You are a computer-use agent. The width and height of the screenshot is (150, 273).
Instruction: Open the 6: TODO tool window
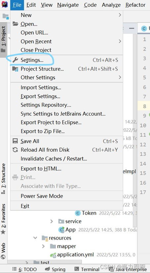click(x=25, y=269)
